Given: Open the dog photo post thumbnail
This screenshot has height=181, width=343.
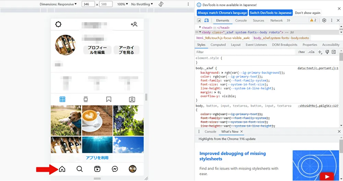Looking at the screenshot, I should coord(66,120).
